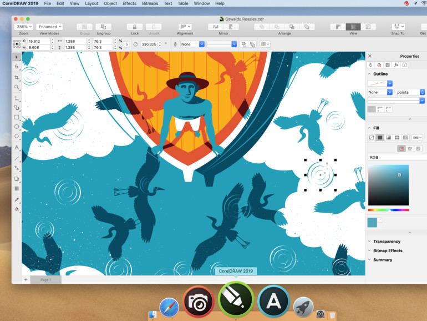427x321 pixels.
Task: Open the Transparency tab in Properties
Action: [388, 65]
